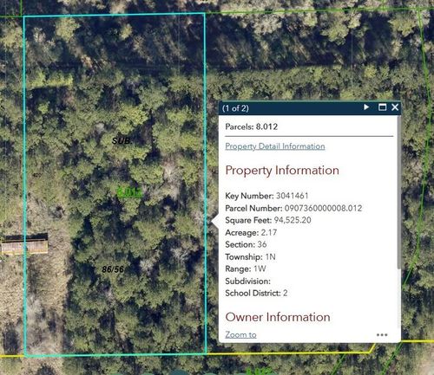This screenshot has width=434, height=375.
Task: Select the Acreage value 2.17
Action: point(269,232)
